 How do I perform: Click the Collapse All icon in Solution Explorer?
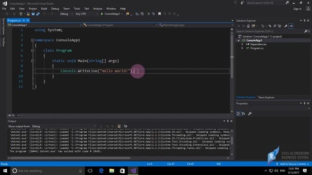(x=275, y=26)
